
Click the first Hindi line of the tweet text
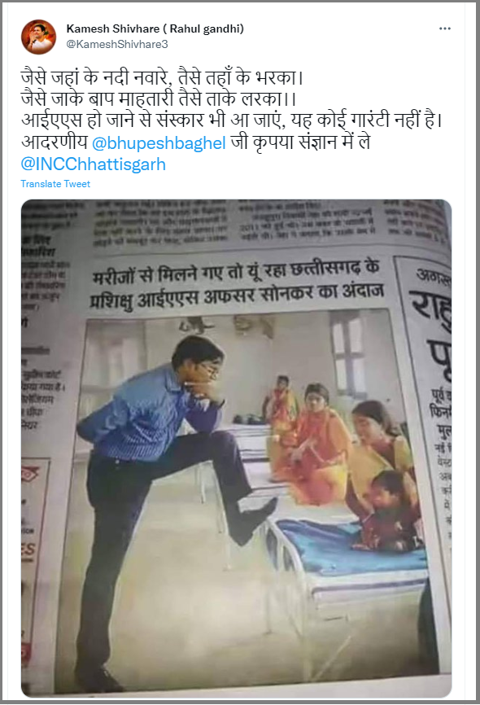pos(162,78)
